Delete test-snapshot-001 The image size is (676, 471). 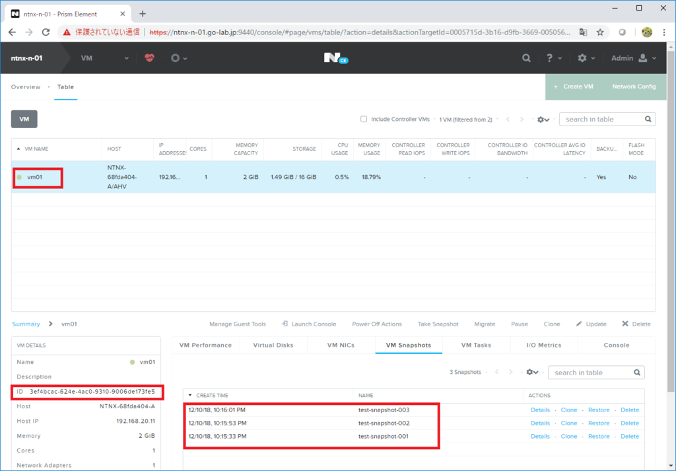coord(630,437)
